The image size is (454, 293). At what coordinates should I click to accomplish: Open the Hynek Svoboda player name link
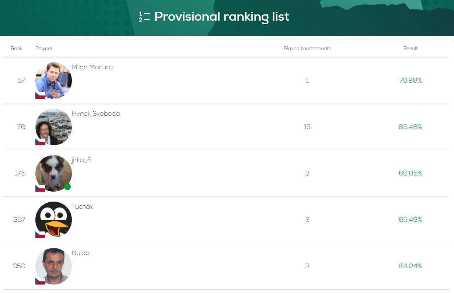(96, 114)
